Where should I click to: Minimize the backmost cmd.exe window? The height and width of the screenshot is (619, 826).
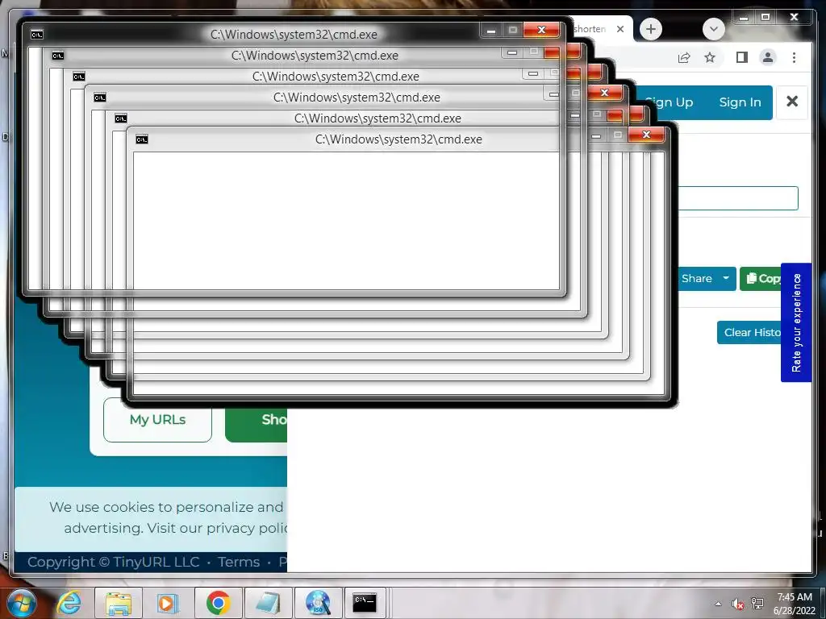pos(491,31)
